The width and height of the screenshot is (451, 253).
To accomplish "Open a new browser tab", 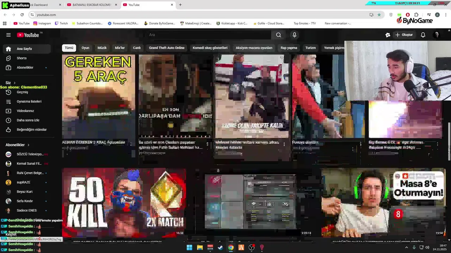I will click(x=180, y=5).
